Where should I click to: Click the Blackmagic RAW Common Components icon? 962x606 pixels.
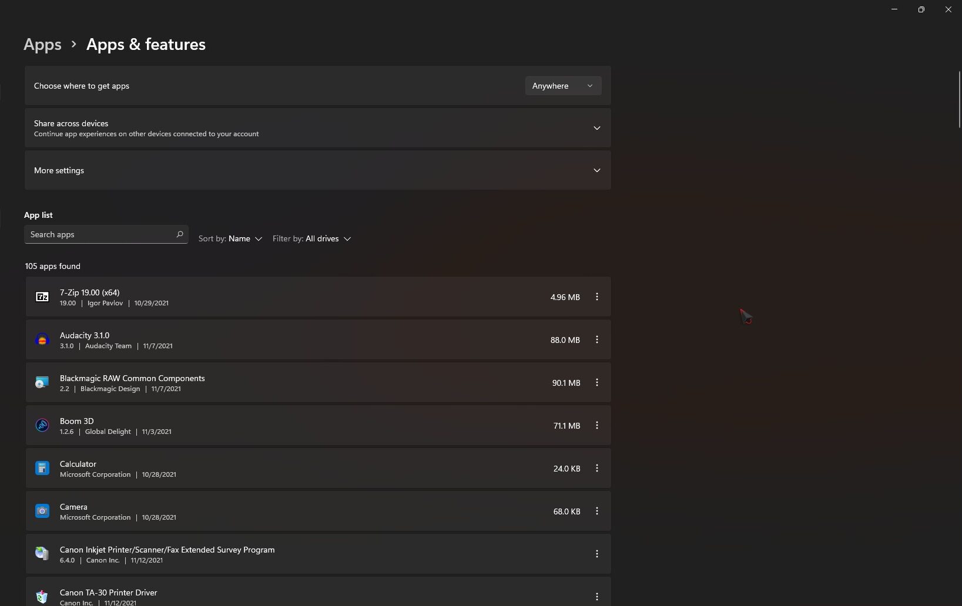42,383
